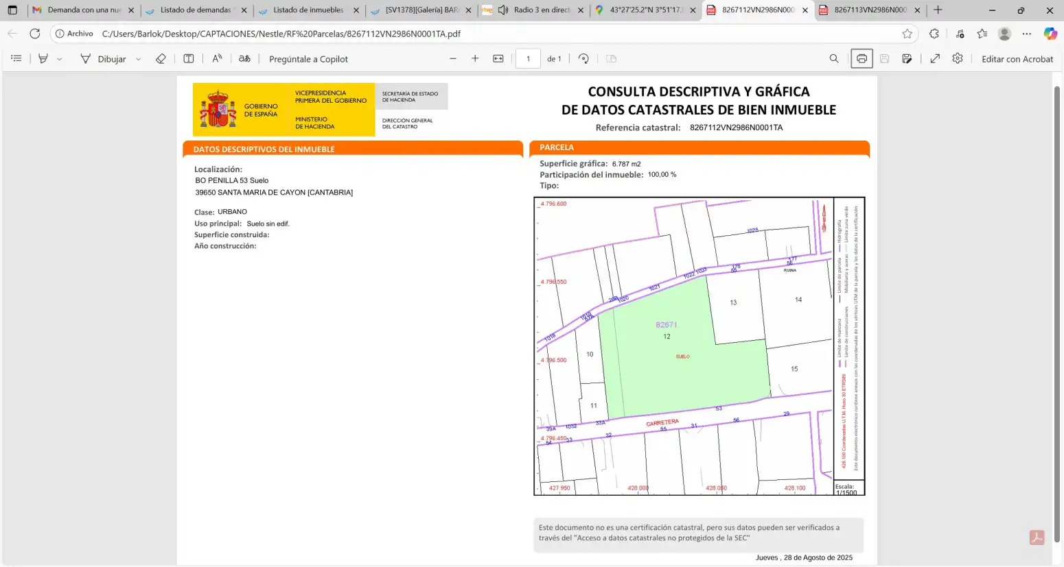
Task: Open the translate document tool
Action: (244, 59)
